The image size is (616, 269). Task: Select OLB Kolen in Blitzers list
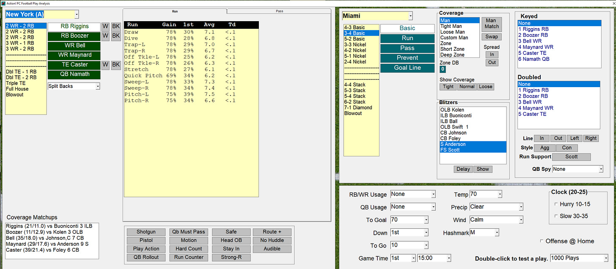click(473, 110)
